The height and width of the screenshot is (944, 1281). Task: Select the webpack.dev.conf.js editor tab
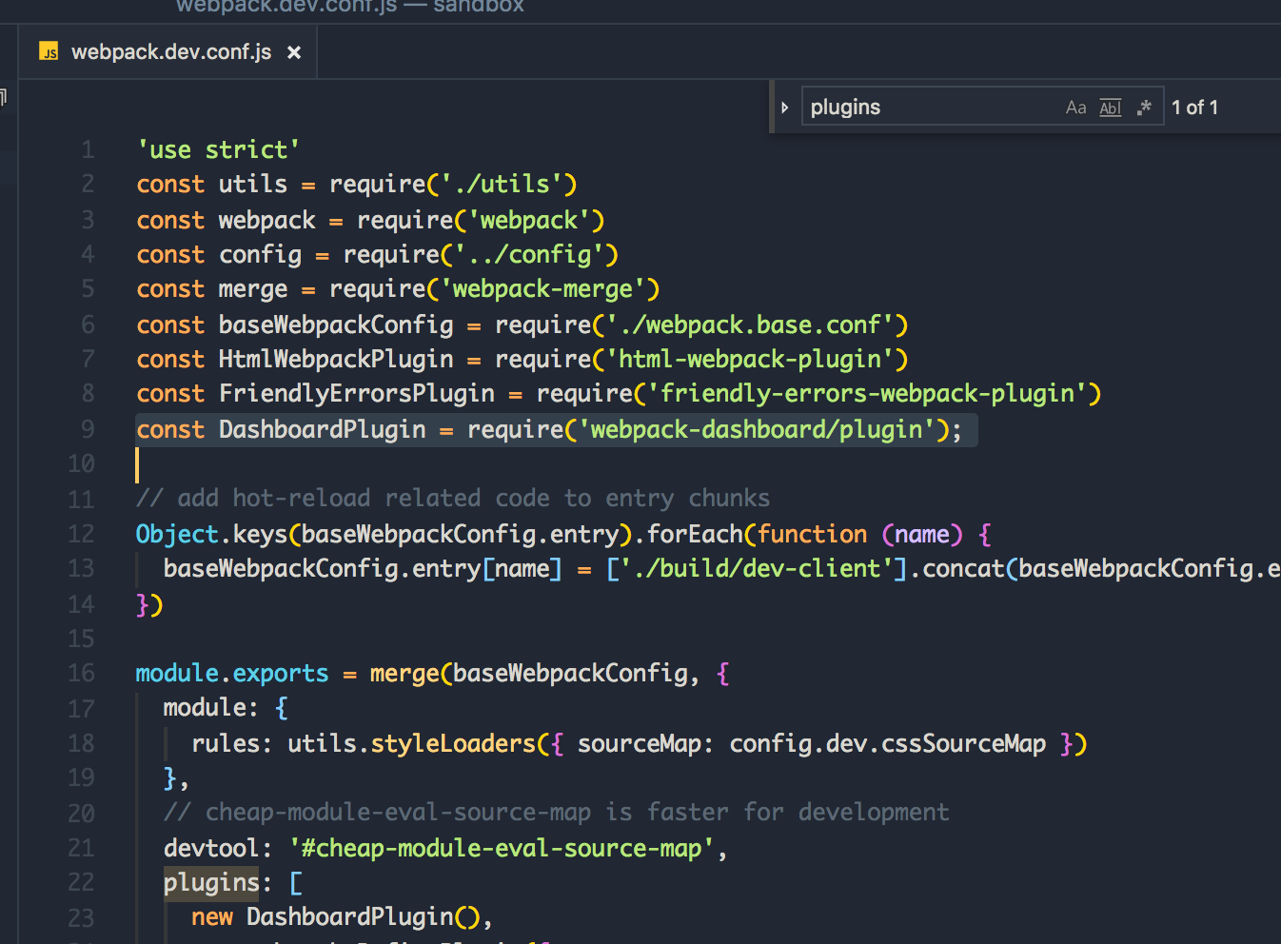[x=171, y=52]
